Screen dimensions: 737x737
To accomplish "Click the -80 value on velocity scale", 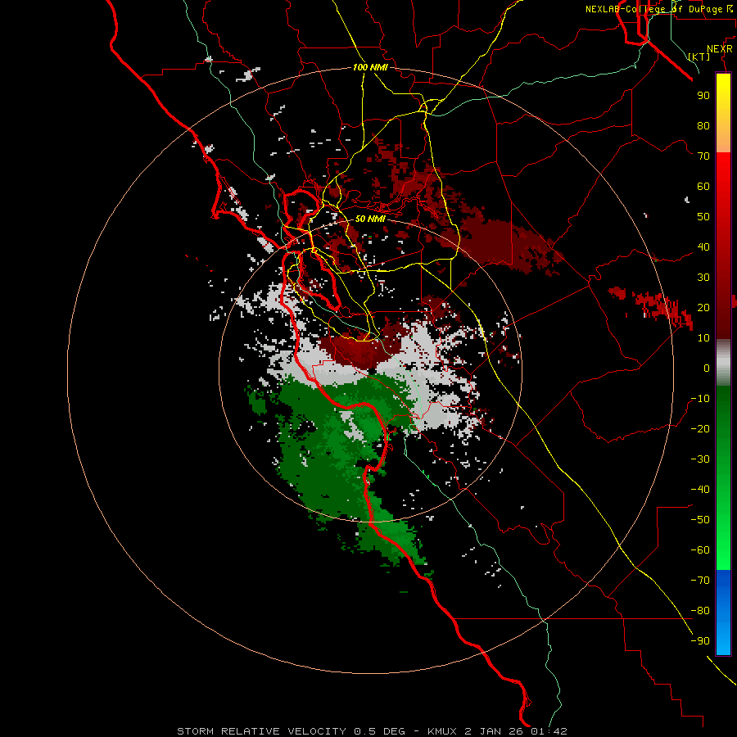I will [x=700, y=611].
